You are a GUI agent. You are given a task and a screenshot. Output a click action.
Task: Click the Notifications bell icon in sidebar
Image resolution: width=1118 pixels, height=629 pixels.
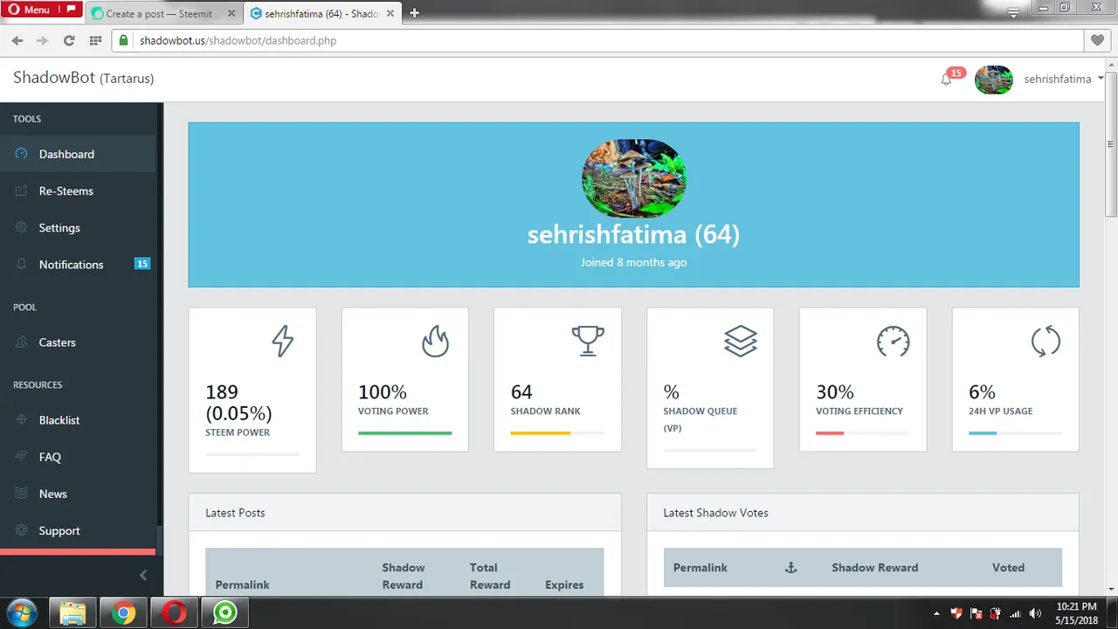tap(21, 264)
